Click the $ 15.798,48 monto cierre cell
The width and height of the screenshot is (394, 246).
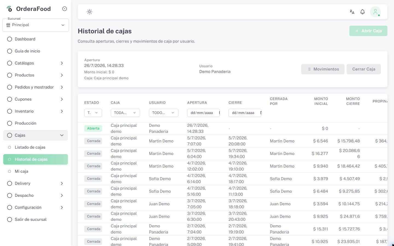coord(349,141)
